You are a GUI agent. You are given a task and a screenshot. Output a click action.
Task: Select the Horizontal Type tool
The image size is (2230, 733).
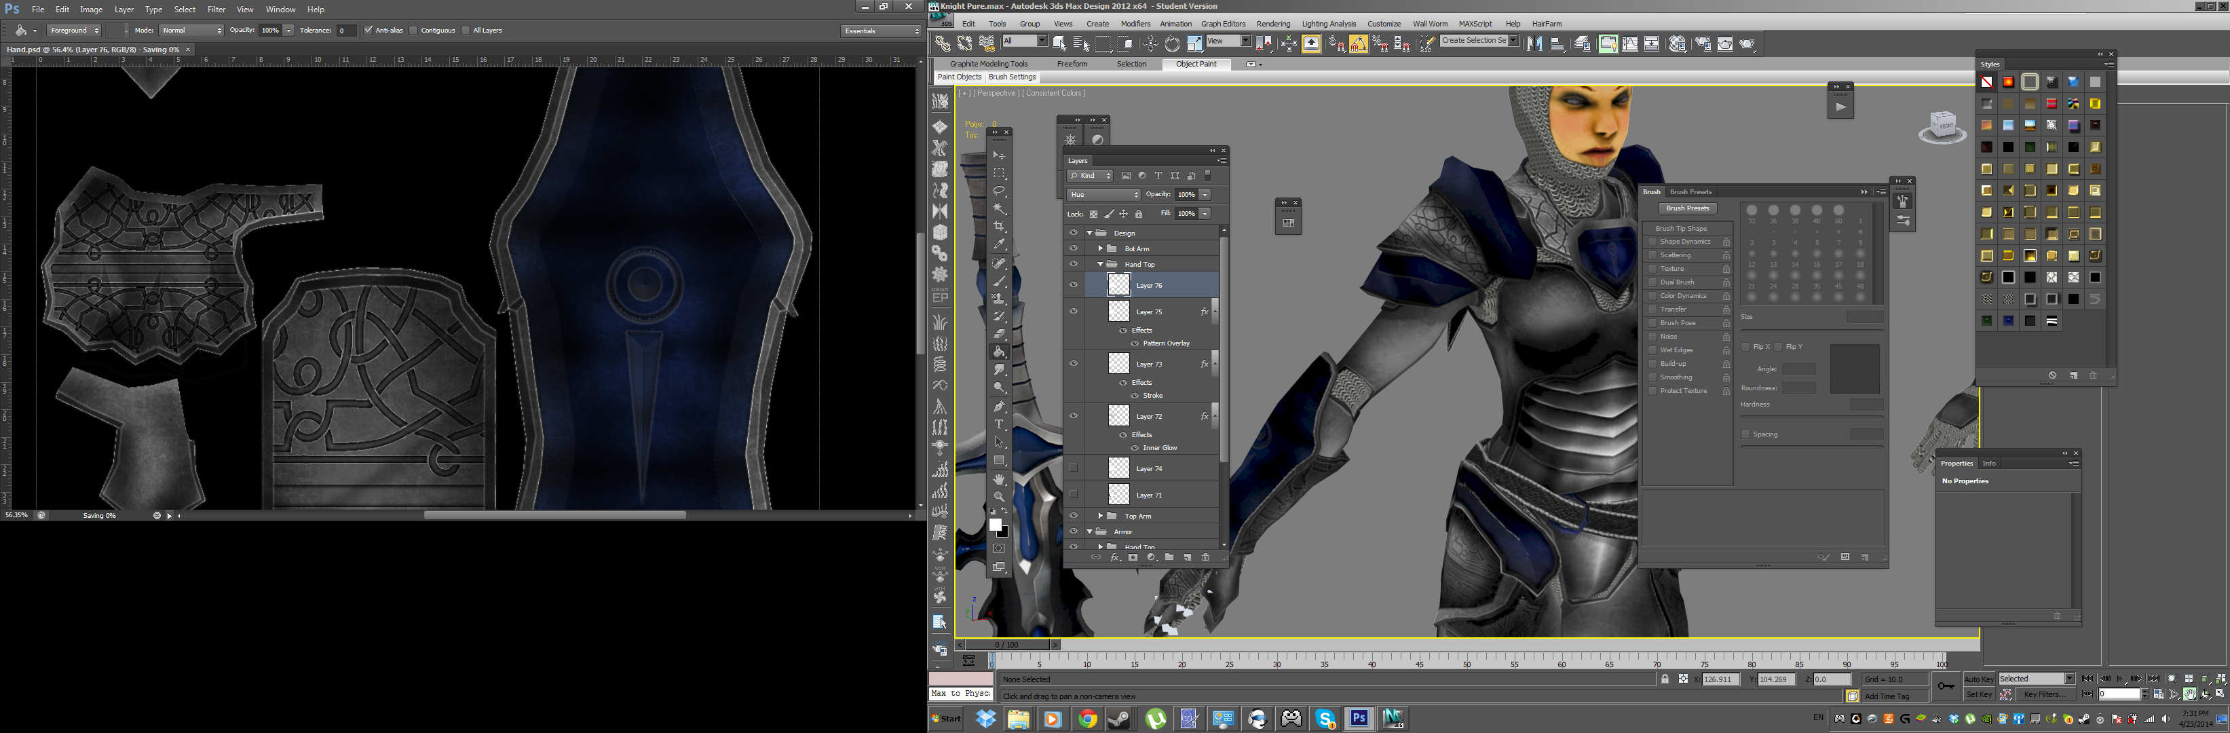click(999, 424)
